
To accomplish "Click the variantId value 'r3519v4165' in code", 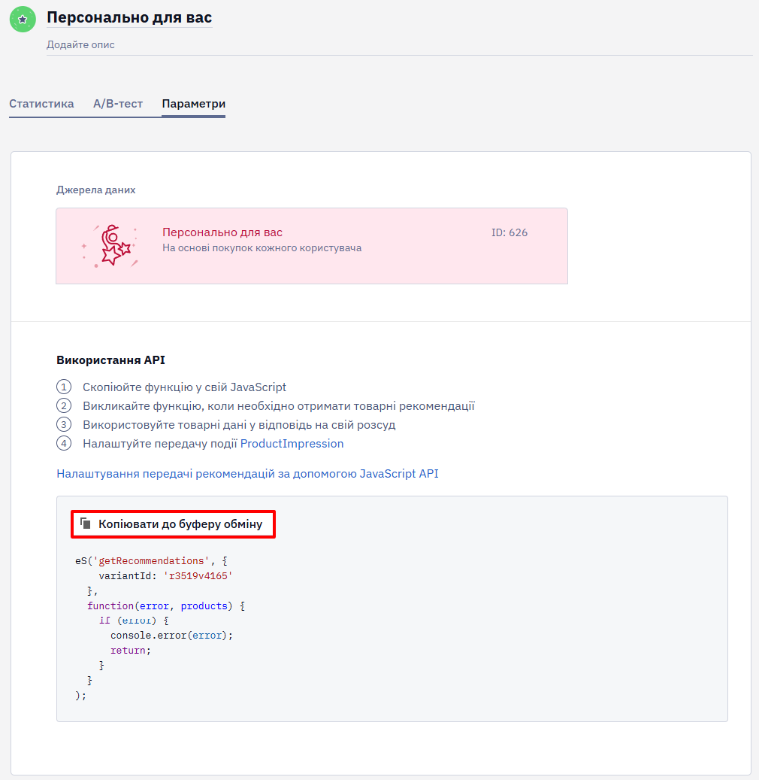I will point(198,575).
